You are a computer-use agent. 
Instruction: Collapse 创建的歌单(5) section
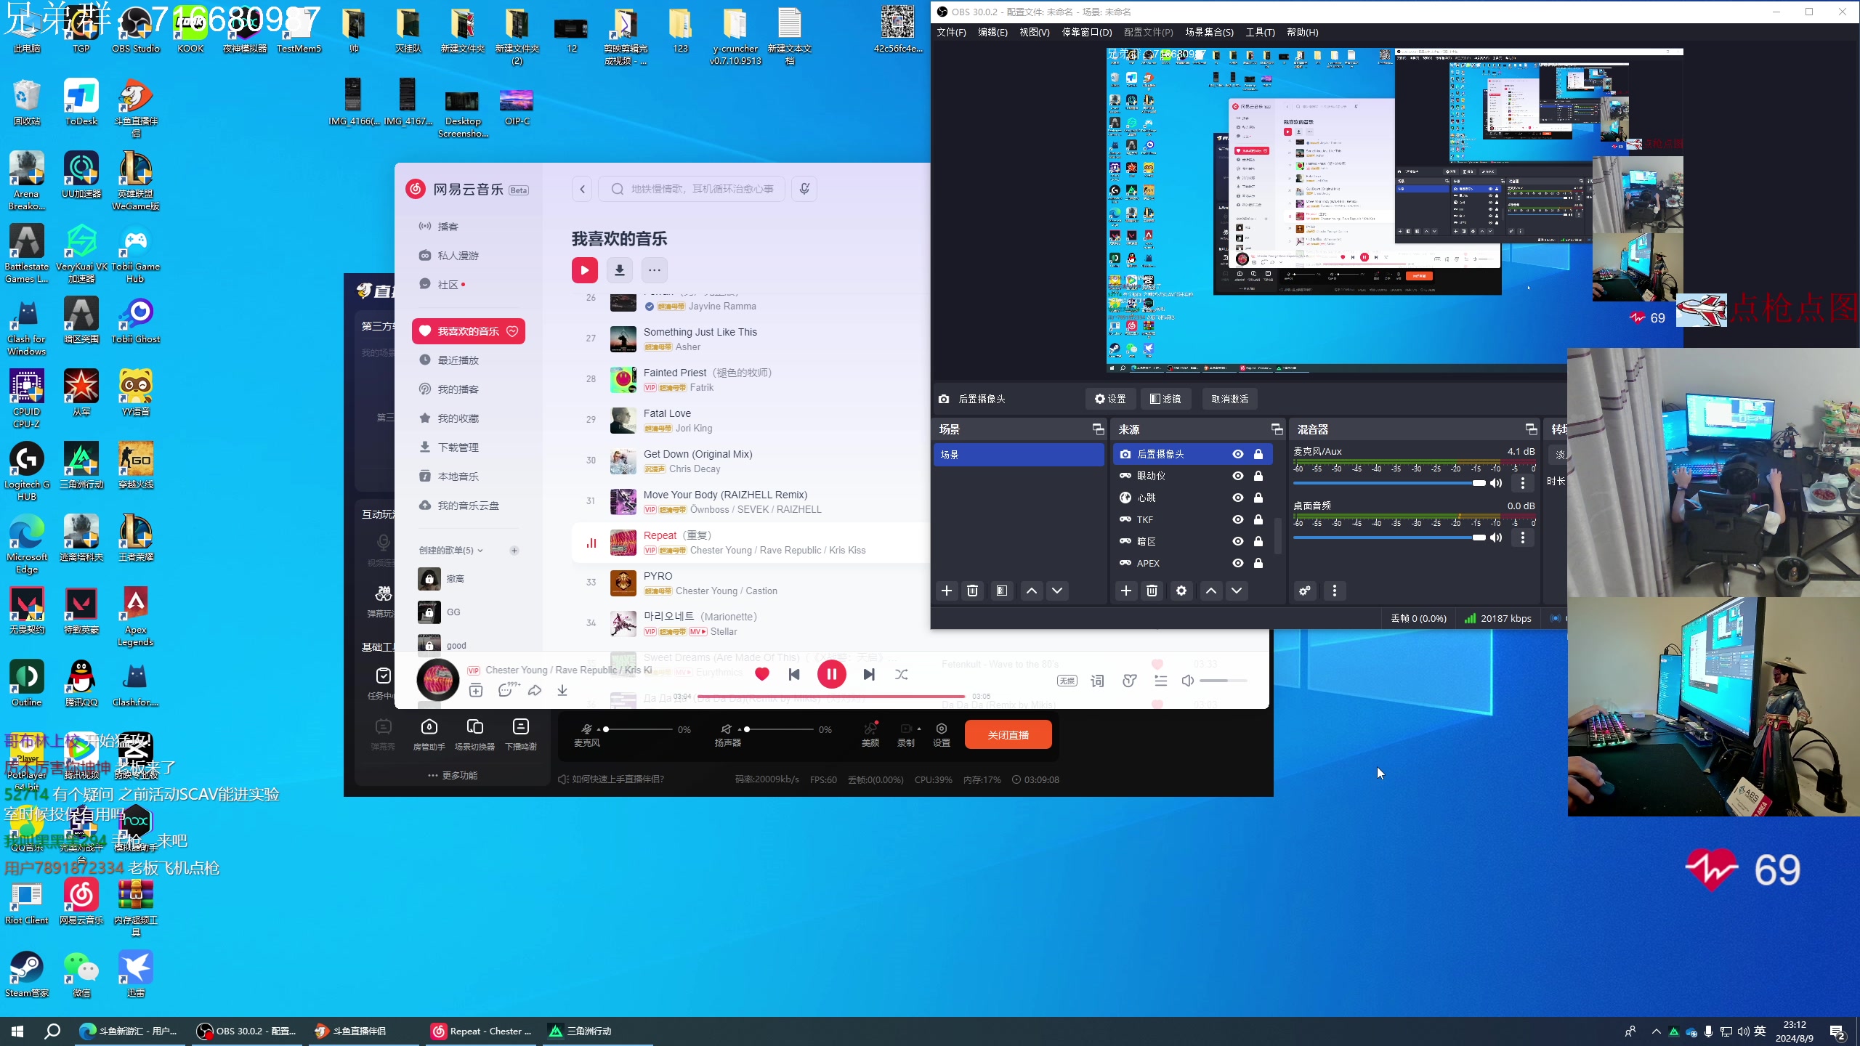(450, 551)
